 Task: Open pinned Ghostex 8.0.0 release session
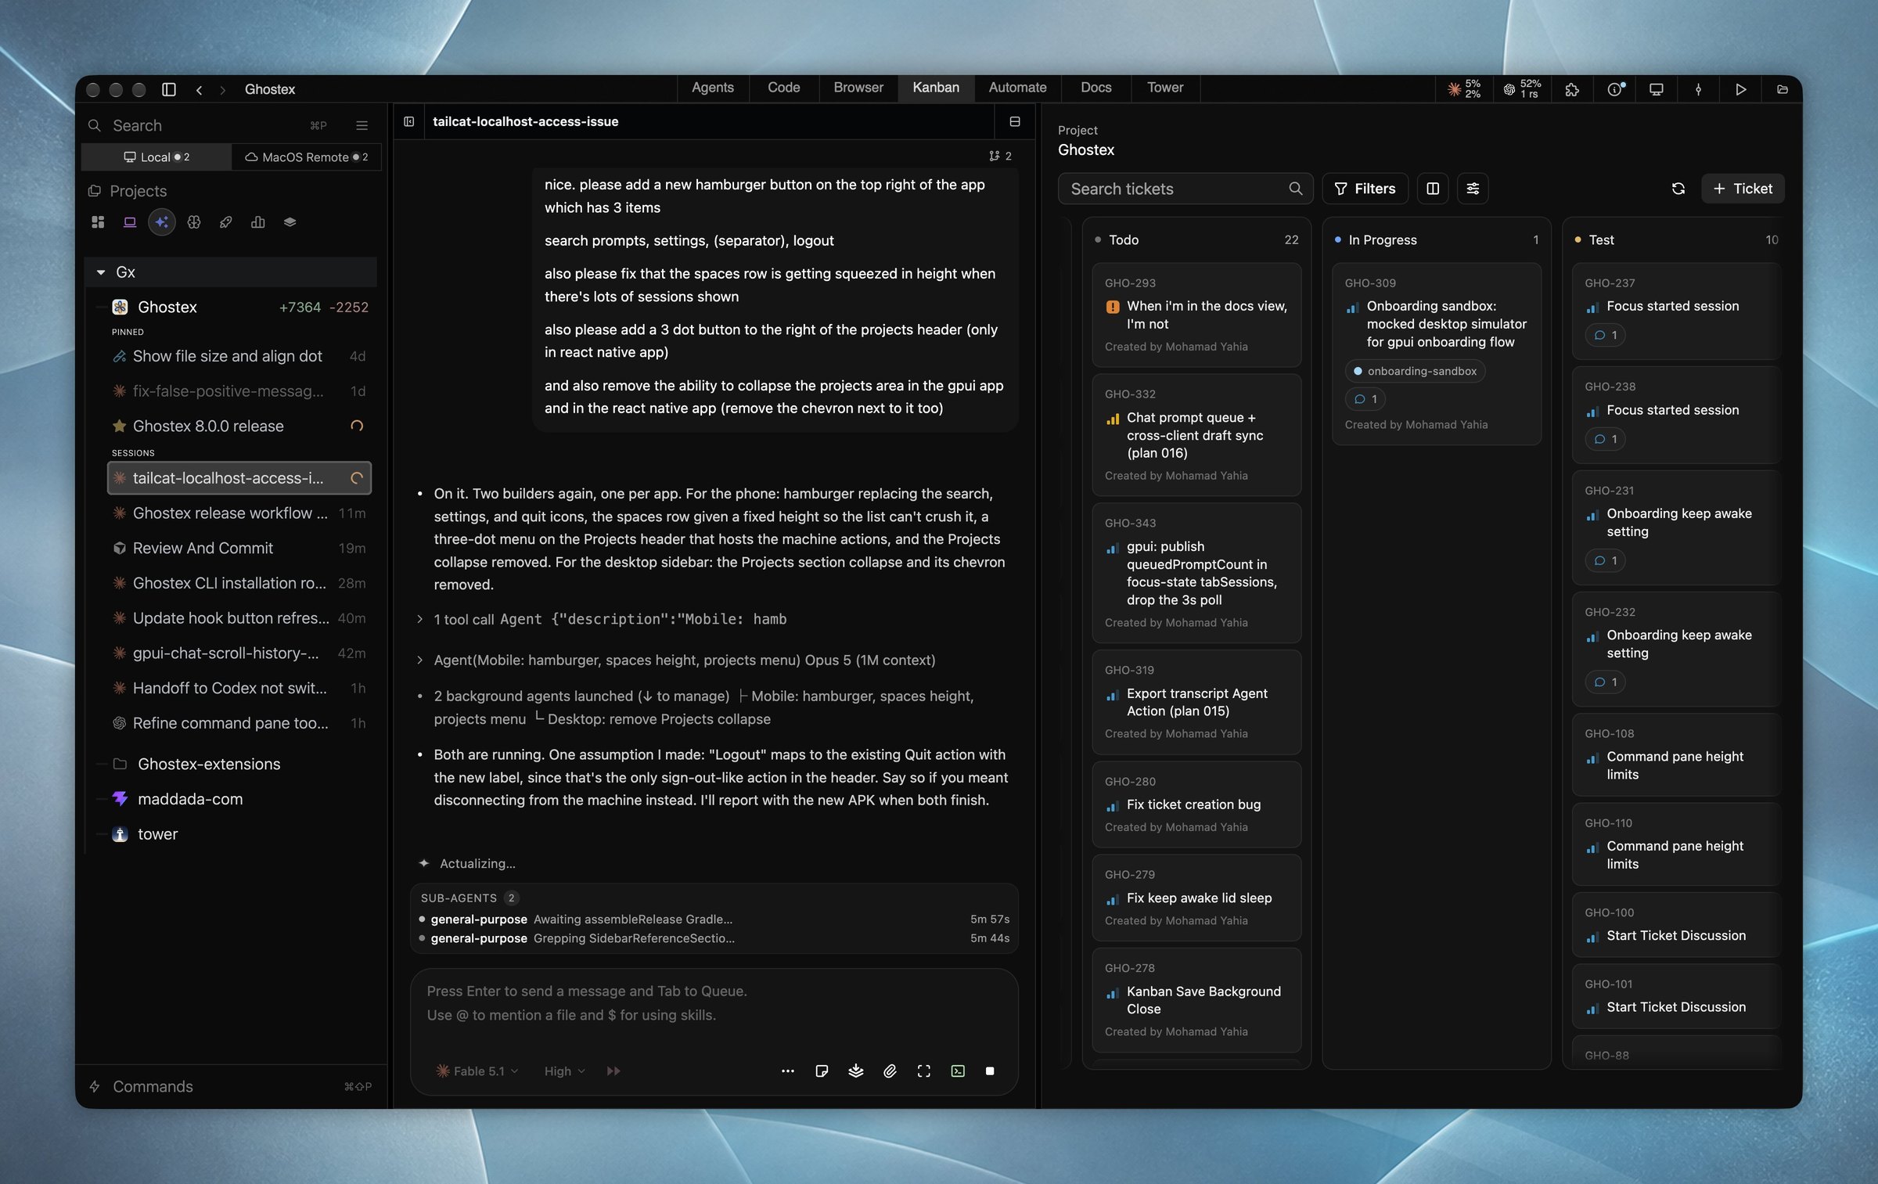[239, 426]
